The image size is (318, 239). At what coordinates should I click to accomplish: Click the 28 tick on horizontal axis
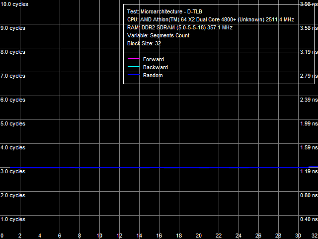pos(278,236)
